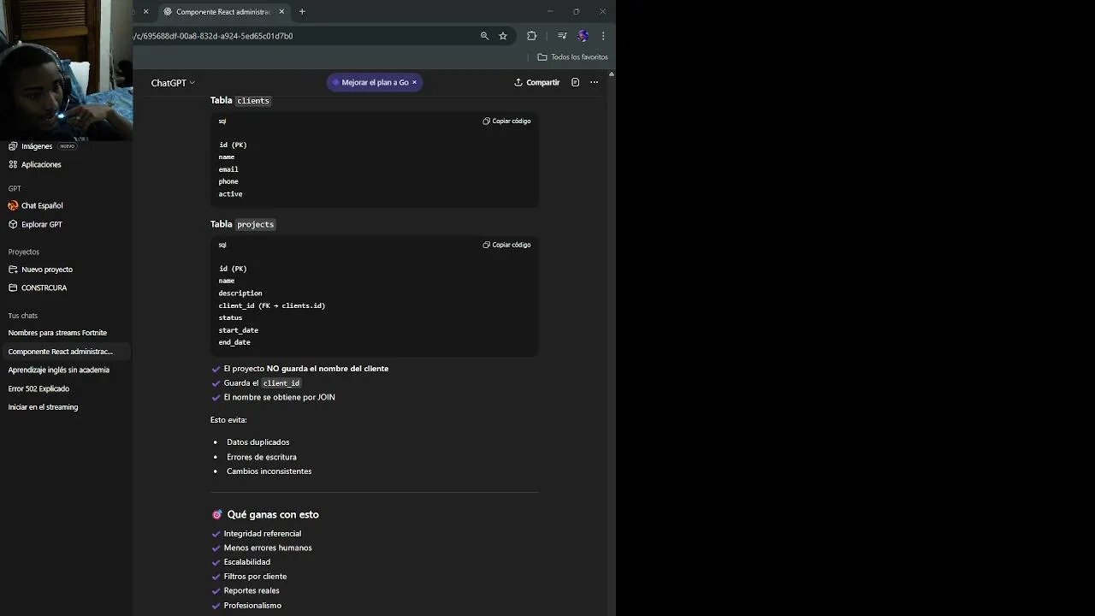Copy code of the projects table block
1095x616 pixels.
[506, 245]
